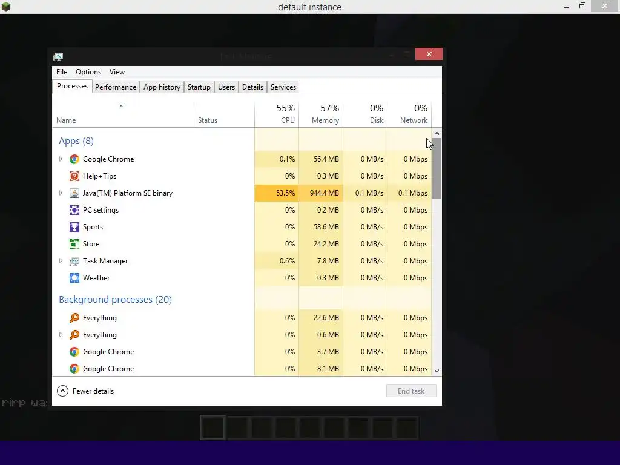The width and height of the screenshot is (620, 465).
Task: Open the View menu
Action: pyautogui.click(x=117, y=72)
